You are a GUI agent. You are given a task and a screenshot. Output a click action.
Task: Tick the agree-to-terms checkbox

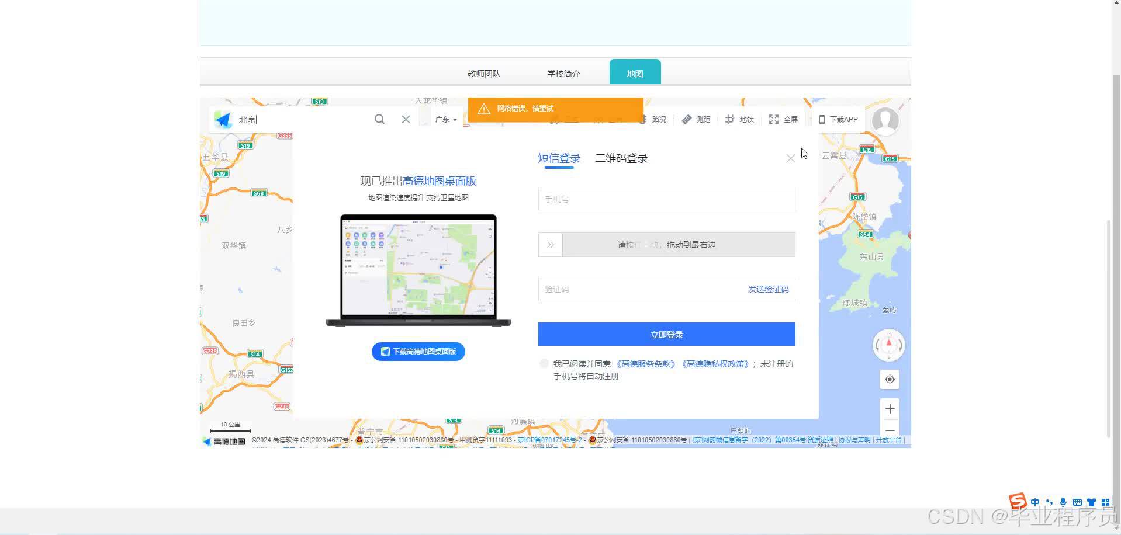click(x=544, y=363)
